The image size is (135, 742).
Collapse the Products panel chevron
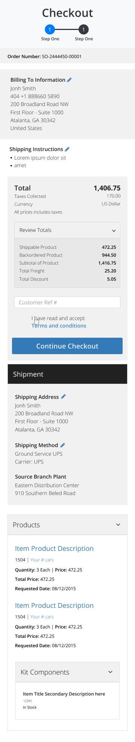click(x=118, y=525)
